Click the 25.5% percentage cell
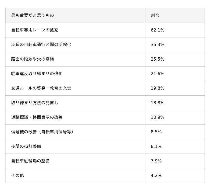 175,59
